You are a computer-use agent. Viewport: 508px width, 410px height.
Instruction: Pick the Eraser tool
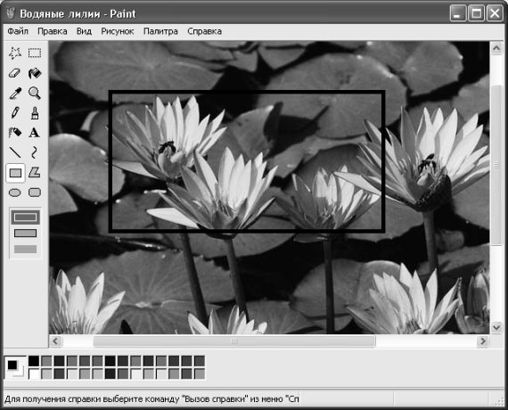(x=15, y=73)
